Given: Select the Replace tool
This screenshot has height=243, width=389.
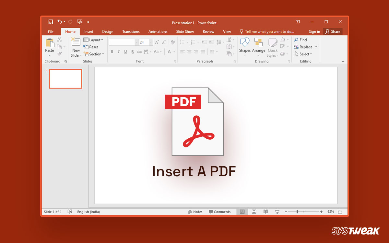Looking at the screenshot, I should coord(304,47).
